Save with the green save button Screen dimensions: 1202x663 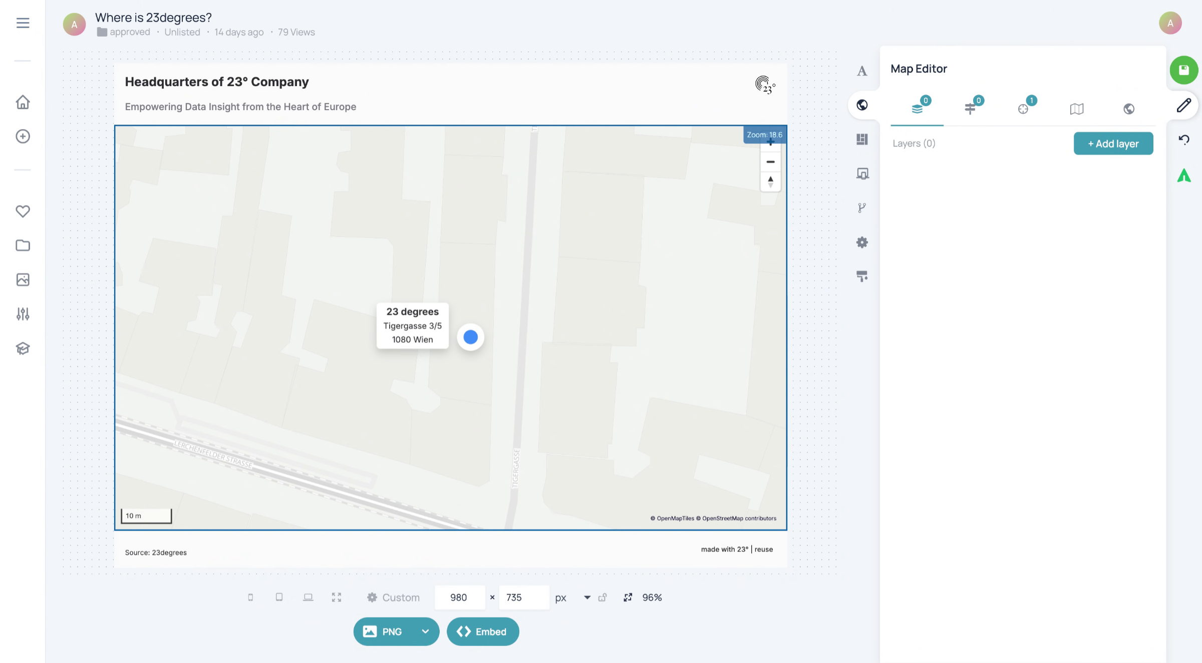pyautogui.click(x=1184, y=70)
